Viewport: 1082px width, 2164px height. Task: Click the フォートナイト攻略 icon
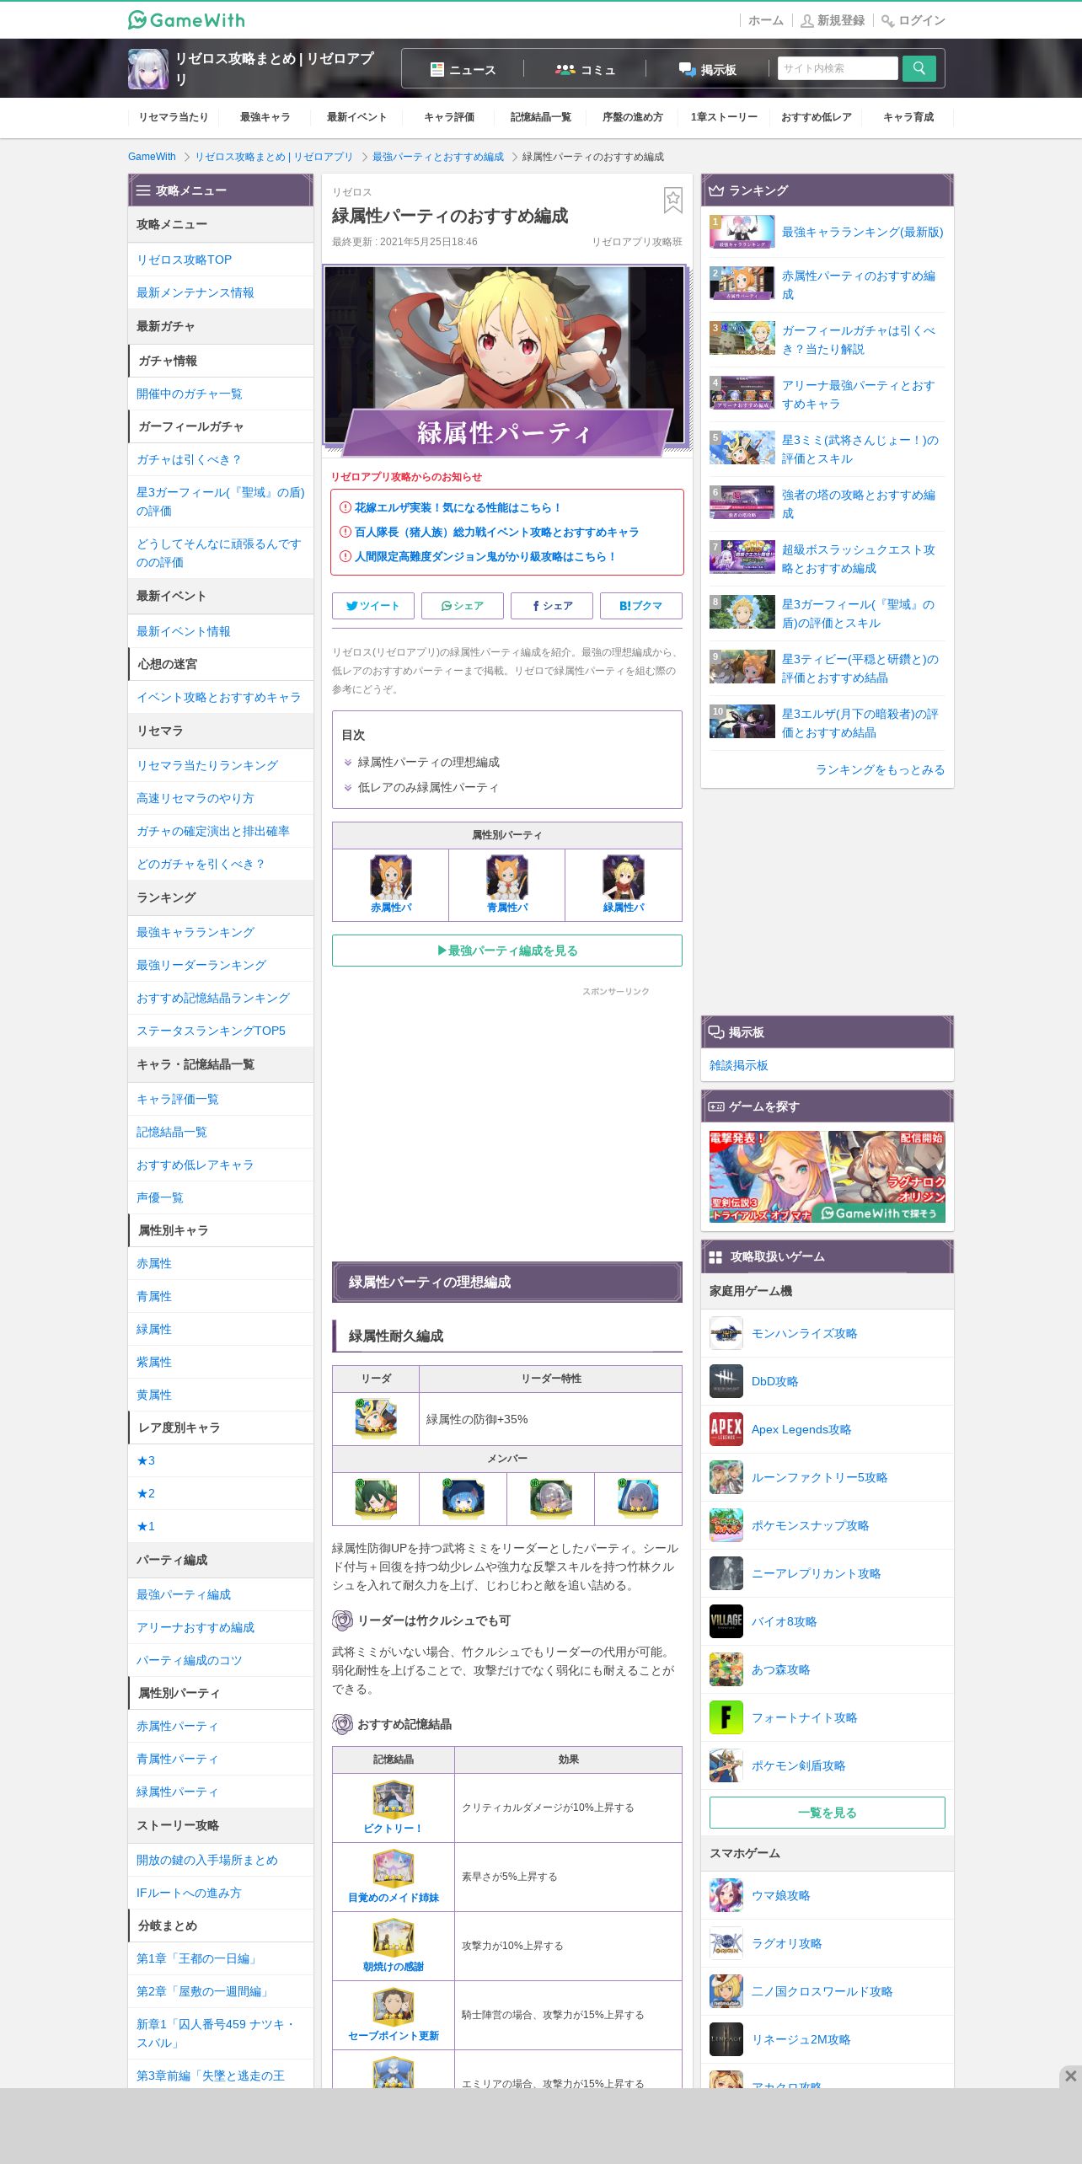click(x=726, y=1717)
